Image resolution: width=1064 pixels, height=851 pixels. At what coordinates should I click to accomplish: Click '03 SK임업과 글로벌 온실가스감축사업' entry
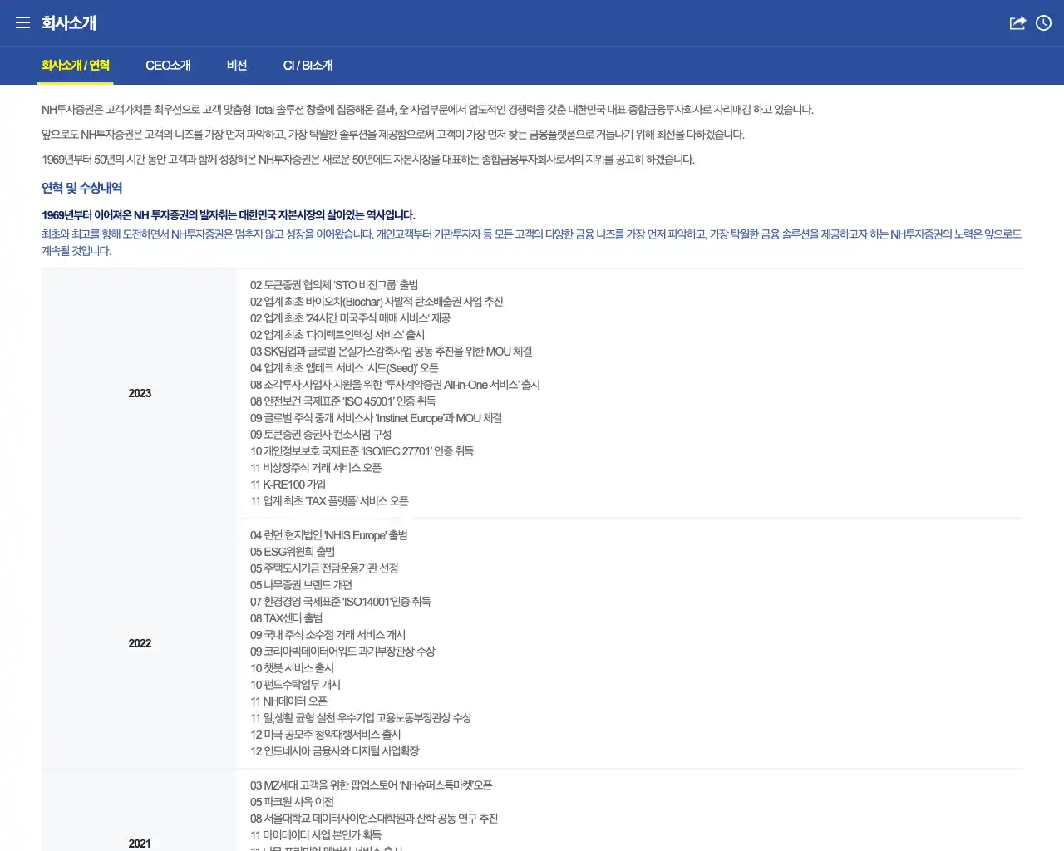[391, 352]
